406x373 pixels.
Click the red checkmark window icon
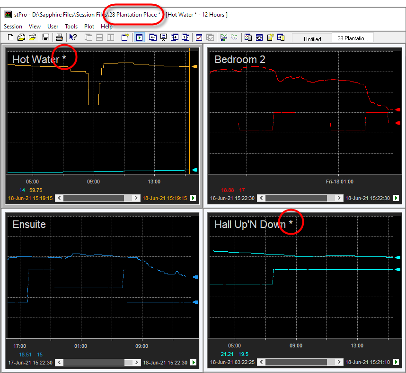click(x=199, y=37)
